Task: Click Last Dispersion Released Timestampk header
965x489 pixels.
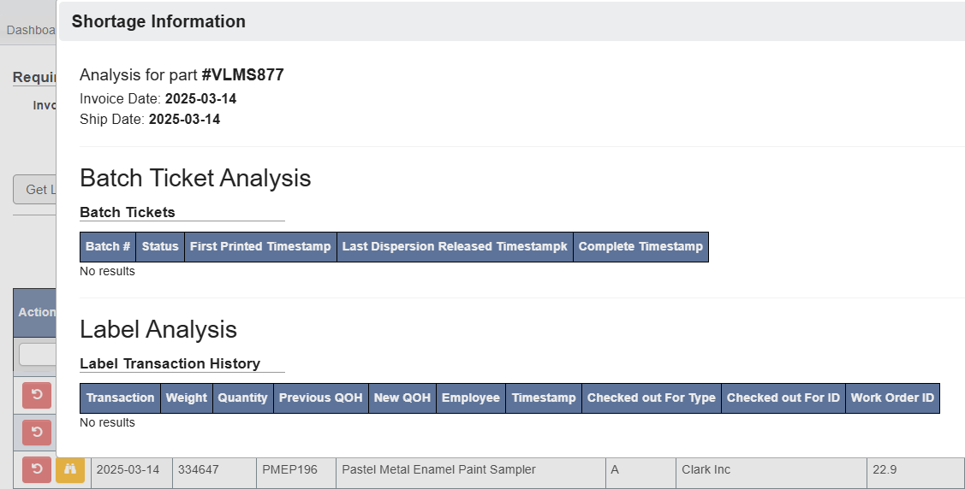Action: (455, 247)
